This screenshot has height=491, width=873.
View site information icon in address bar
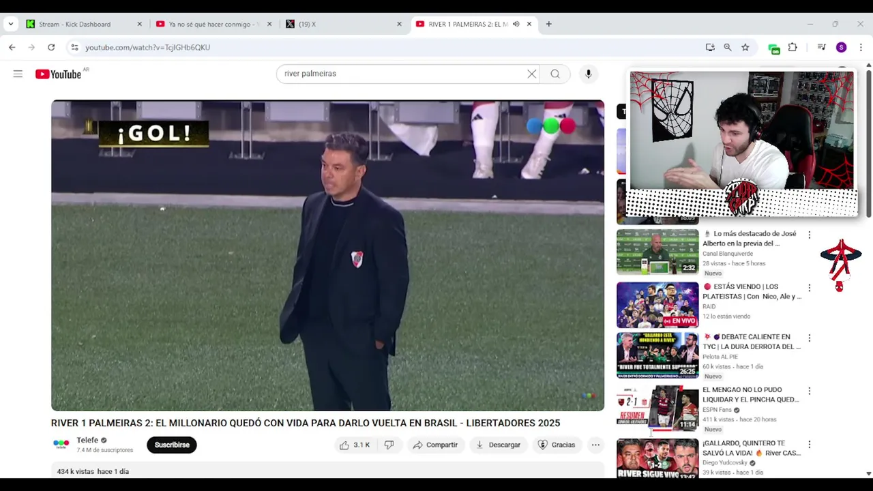point(75,47)
